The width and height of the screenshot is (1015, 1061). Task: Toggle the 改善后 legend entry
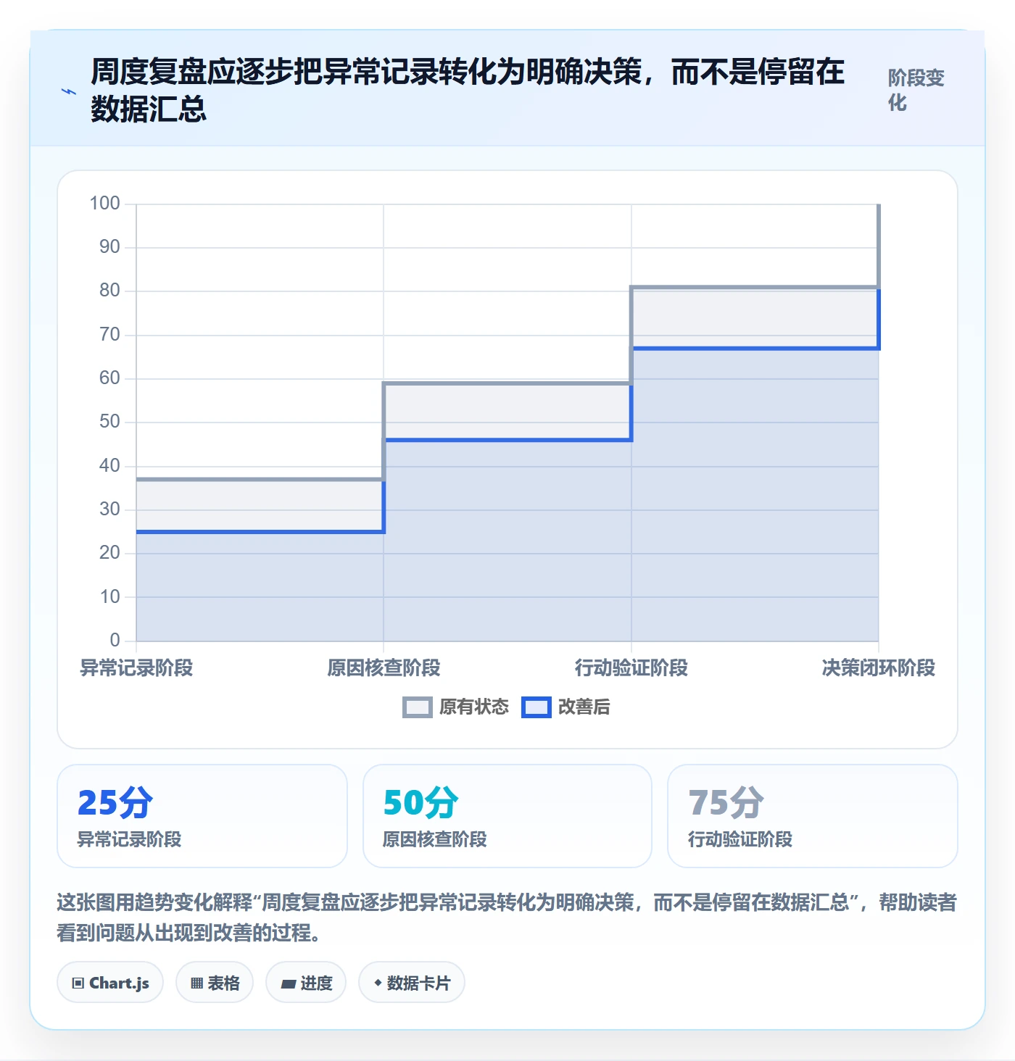[x=565, y=707]
